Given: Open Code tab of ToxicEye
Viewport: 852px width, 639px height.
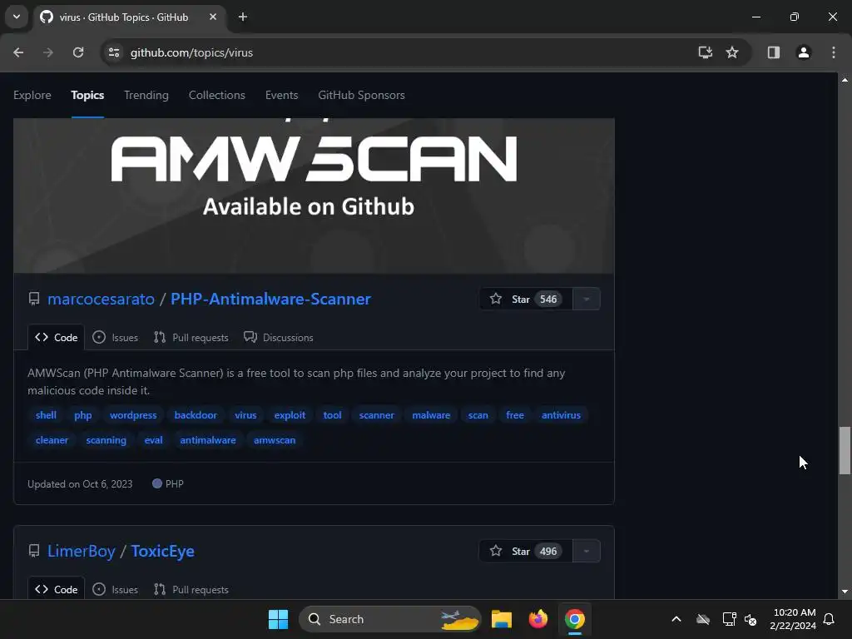Looking at the screenshot, I should [56, 589].
